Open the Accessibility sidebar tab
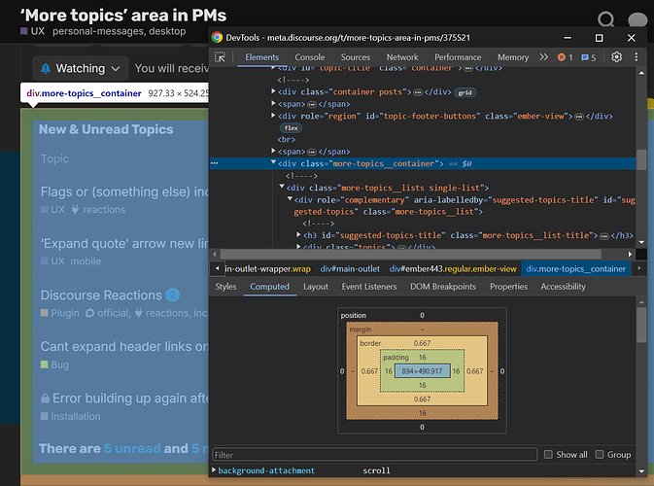 click(x=563, y=287)
